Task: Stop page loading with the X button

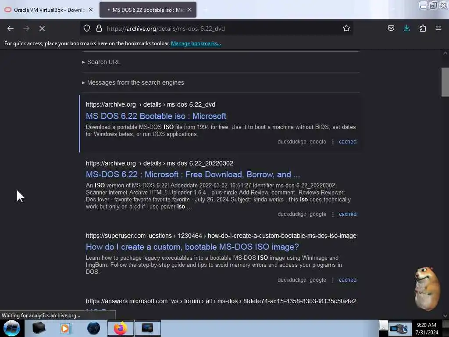Action: [x=42, y=29]
